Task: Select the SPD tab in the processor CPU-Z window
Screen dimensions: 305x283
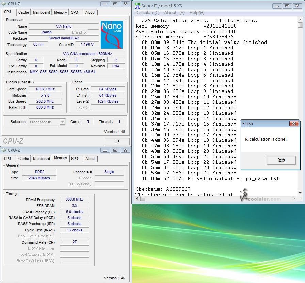Action: (75, 12)
